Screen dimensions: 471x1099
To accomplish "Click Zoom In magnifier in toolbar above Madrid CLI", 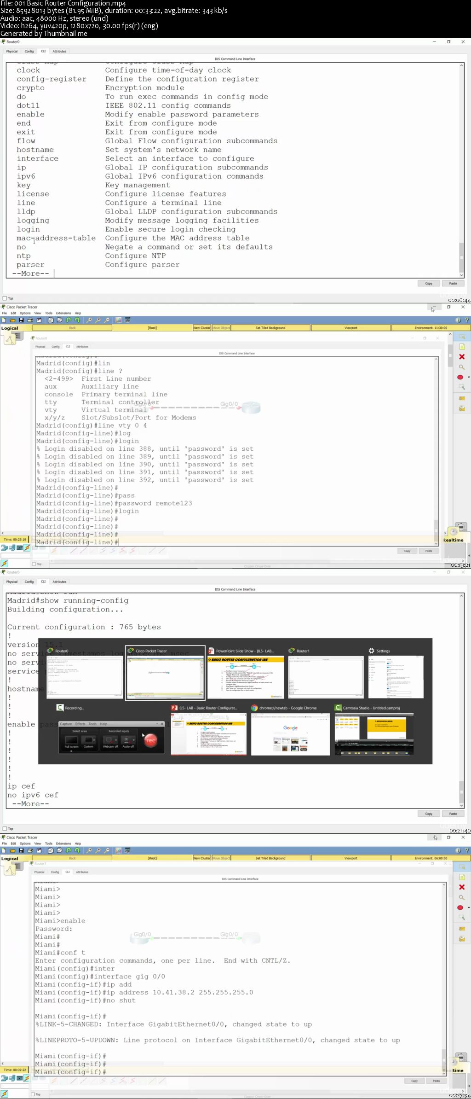I will pos(89,320).
